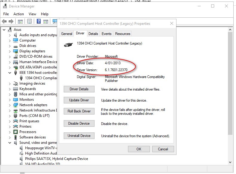The image size is (236, 174).
Task: Close the Properties dialog with X
Action: (x=172, y=23)
